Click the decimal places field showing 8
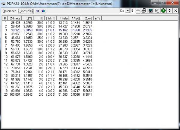Screen dimensions: 180x130 coord(133,11)
